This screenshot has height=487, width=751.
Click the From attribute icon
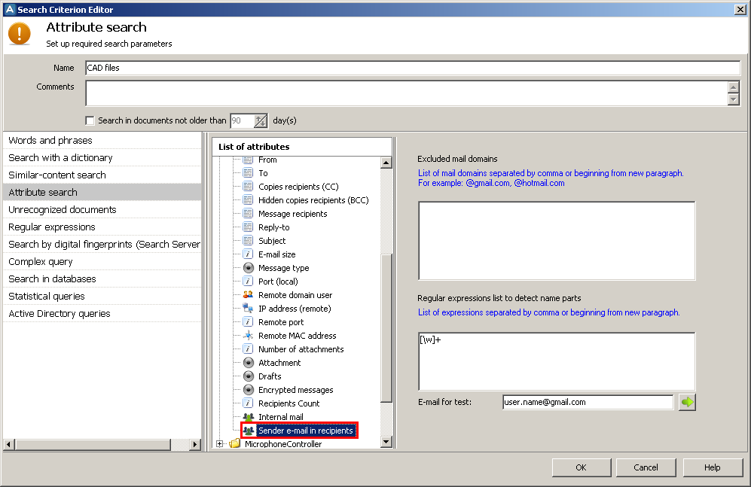pyautogui.click(x=248, y=160)
